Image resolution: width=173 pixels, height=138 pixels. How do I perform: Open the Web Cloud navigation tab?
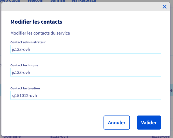[12, 1]
